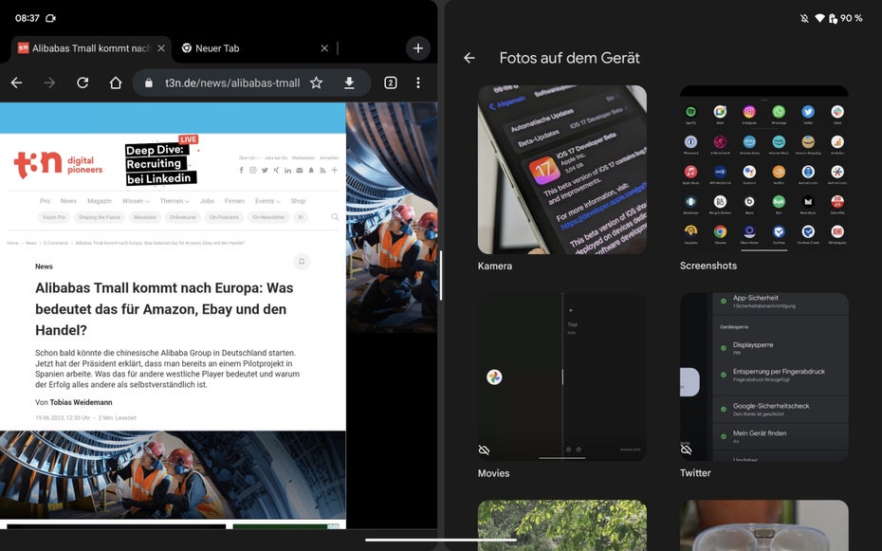Viewport: 882px width, 551px height.
Task: Tap the bottom navigation gesture bar
Action: (x=441, y=541)
